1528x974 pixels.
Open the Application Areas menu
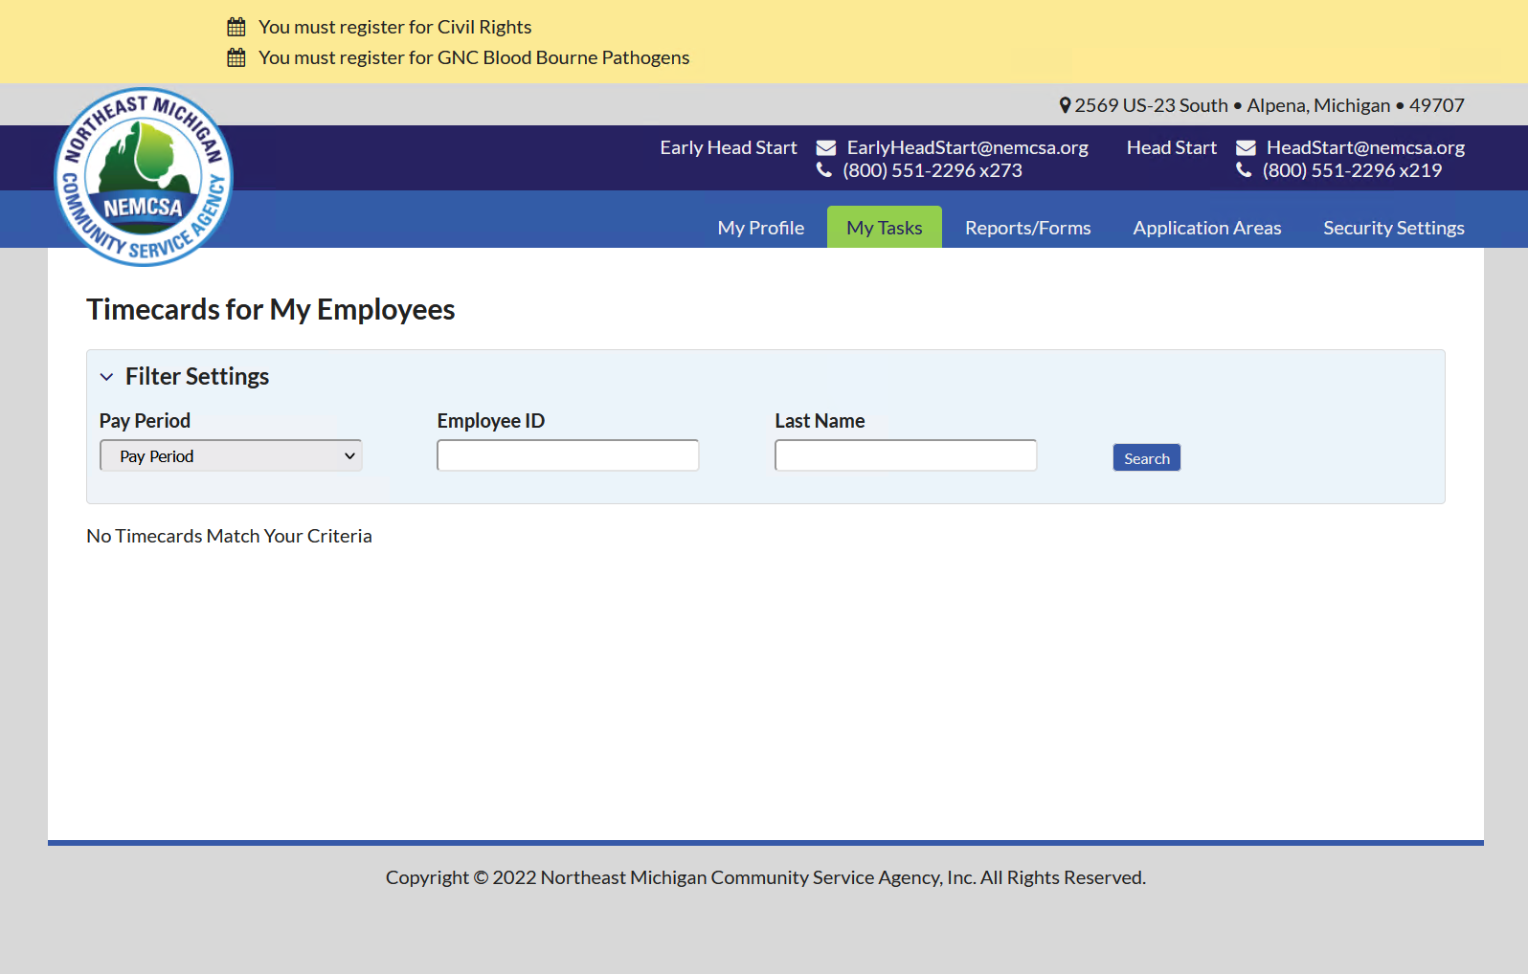click(x=1207, y=228)
